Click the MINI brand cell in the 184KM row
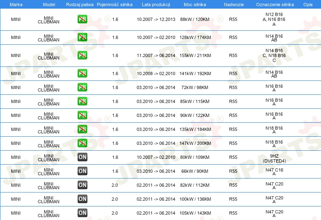This screenshot has width=321, height=220. [x=16, y=129]
